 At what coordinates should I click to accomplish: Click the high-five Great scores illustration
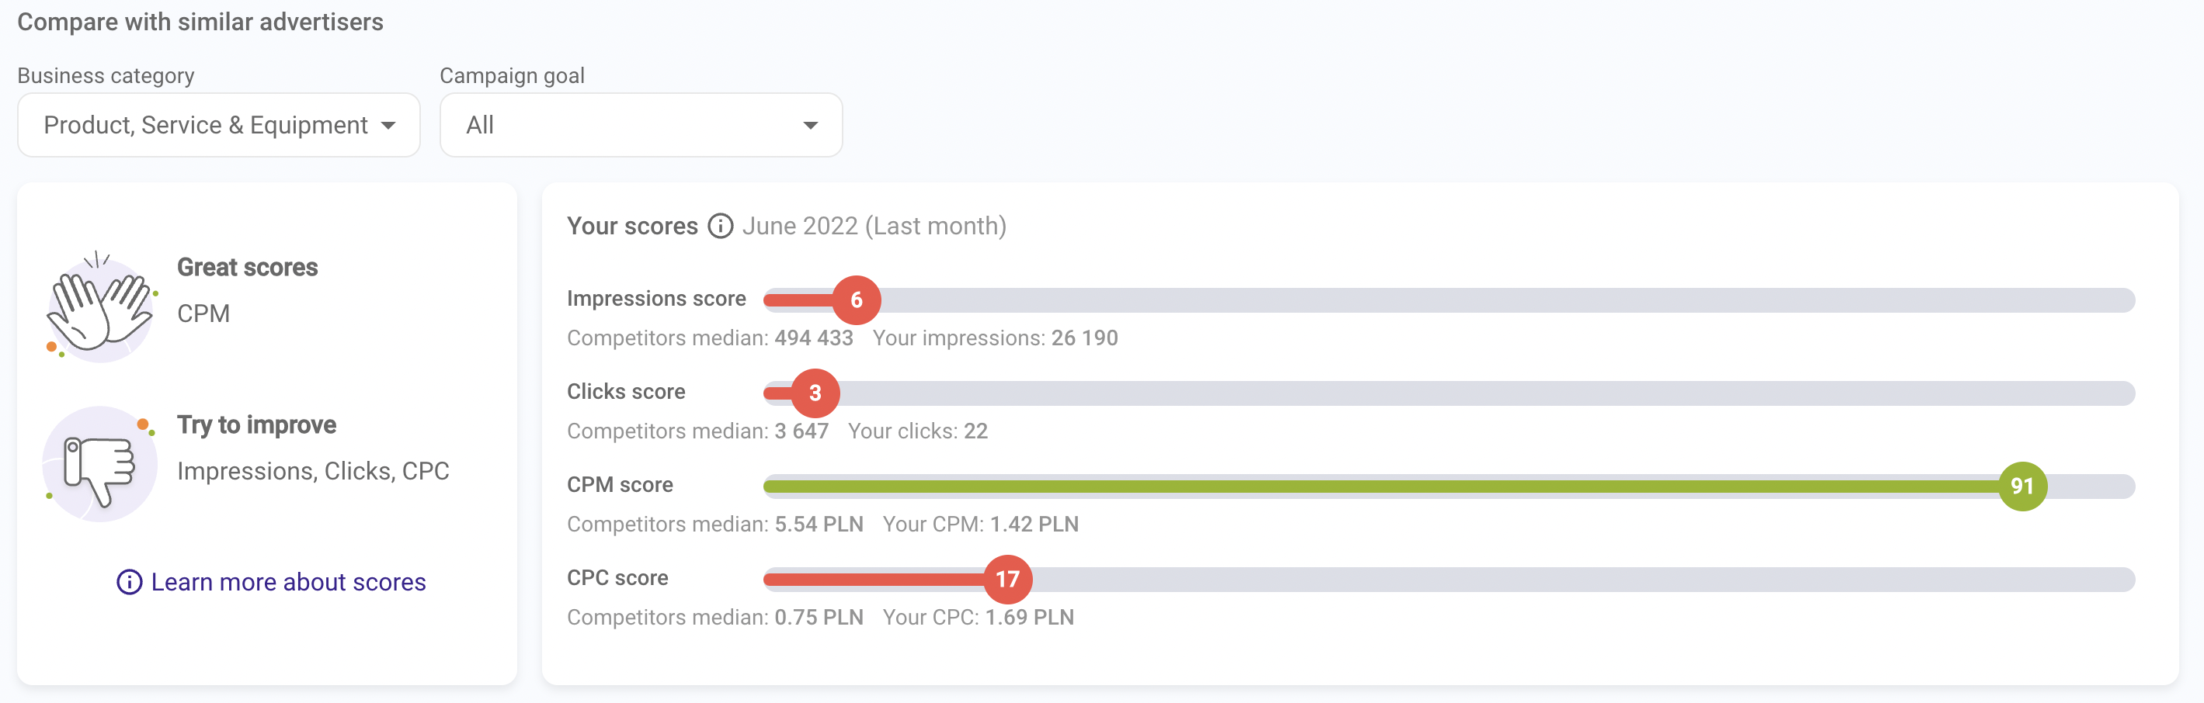(100, 306)
